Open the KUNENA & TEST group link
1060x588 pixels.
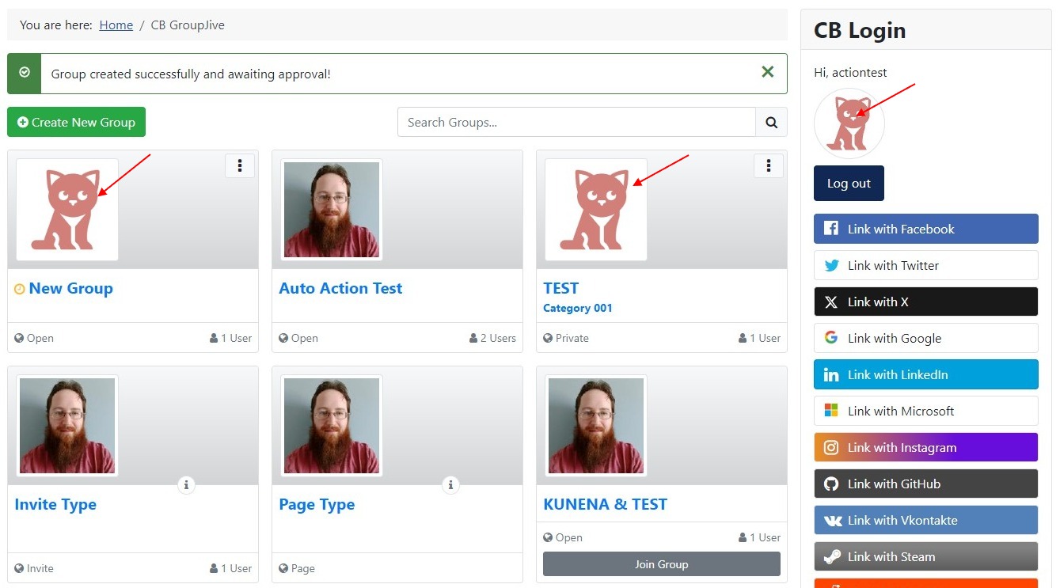606,504
